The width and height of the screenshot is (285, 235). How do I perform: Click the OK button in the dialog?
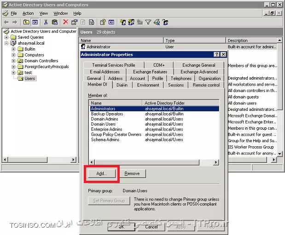[x=122, y=227]
